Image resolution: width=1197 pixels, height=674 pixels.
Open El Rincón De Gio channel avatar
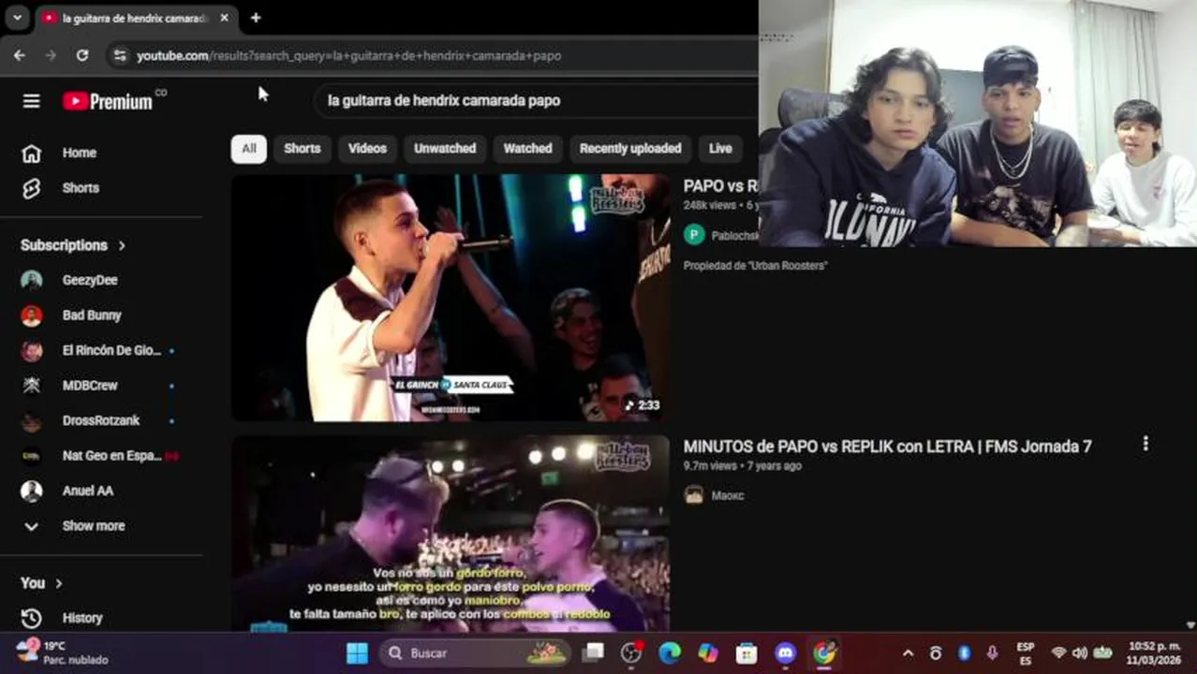(32, 350)
